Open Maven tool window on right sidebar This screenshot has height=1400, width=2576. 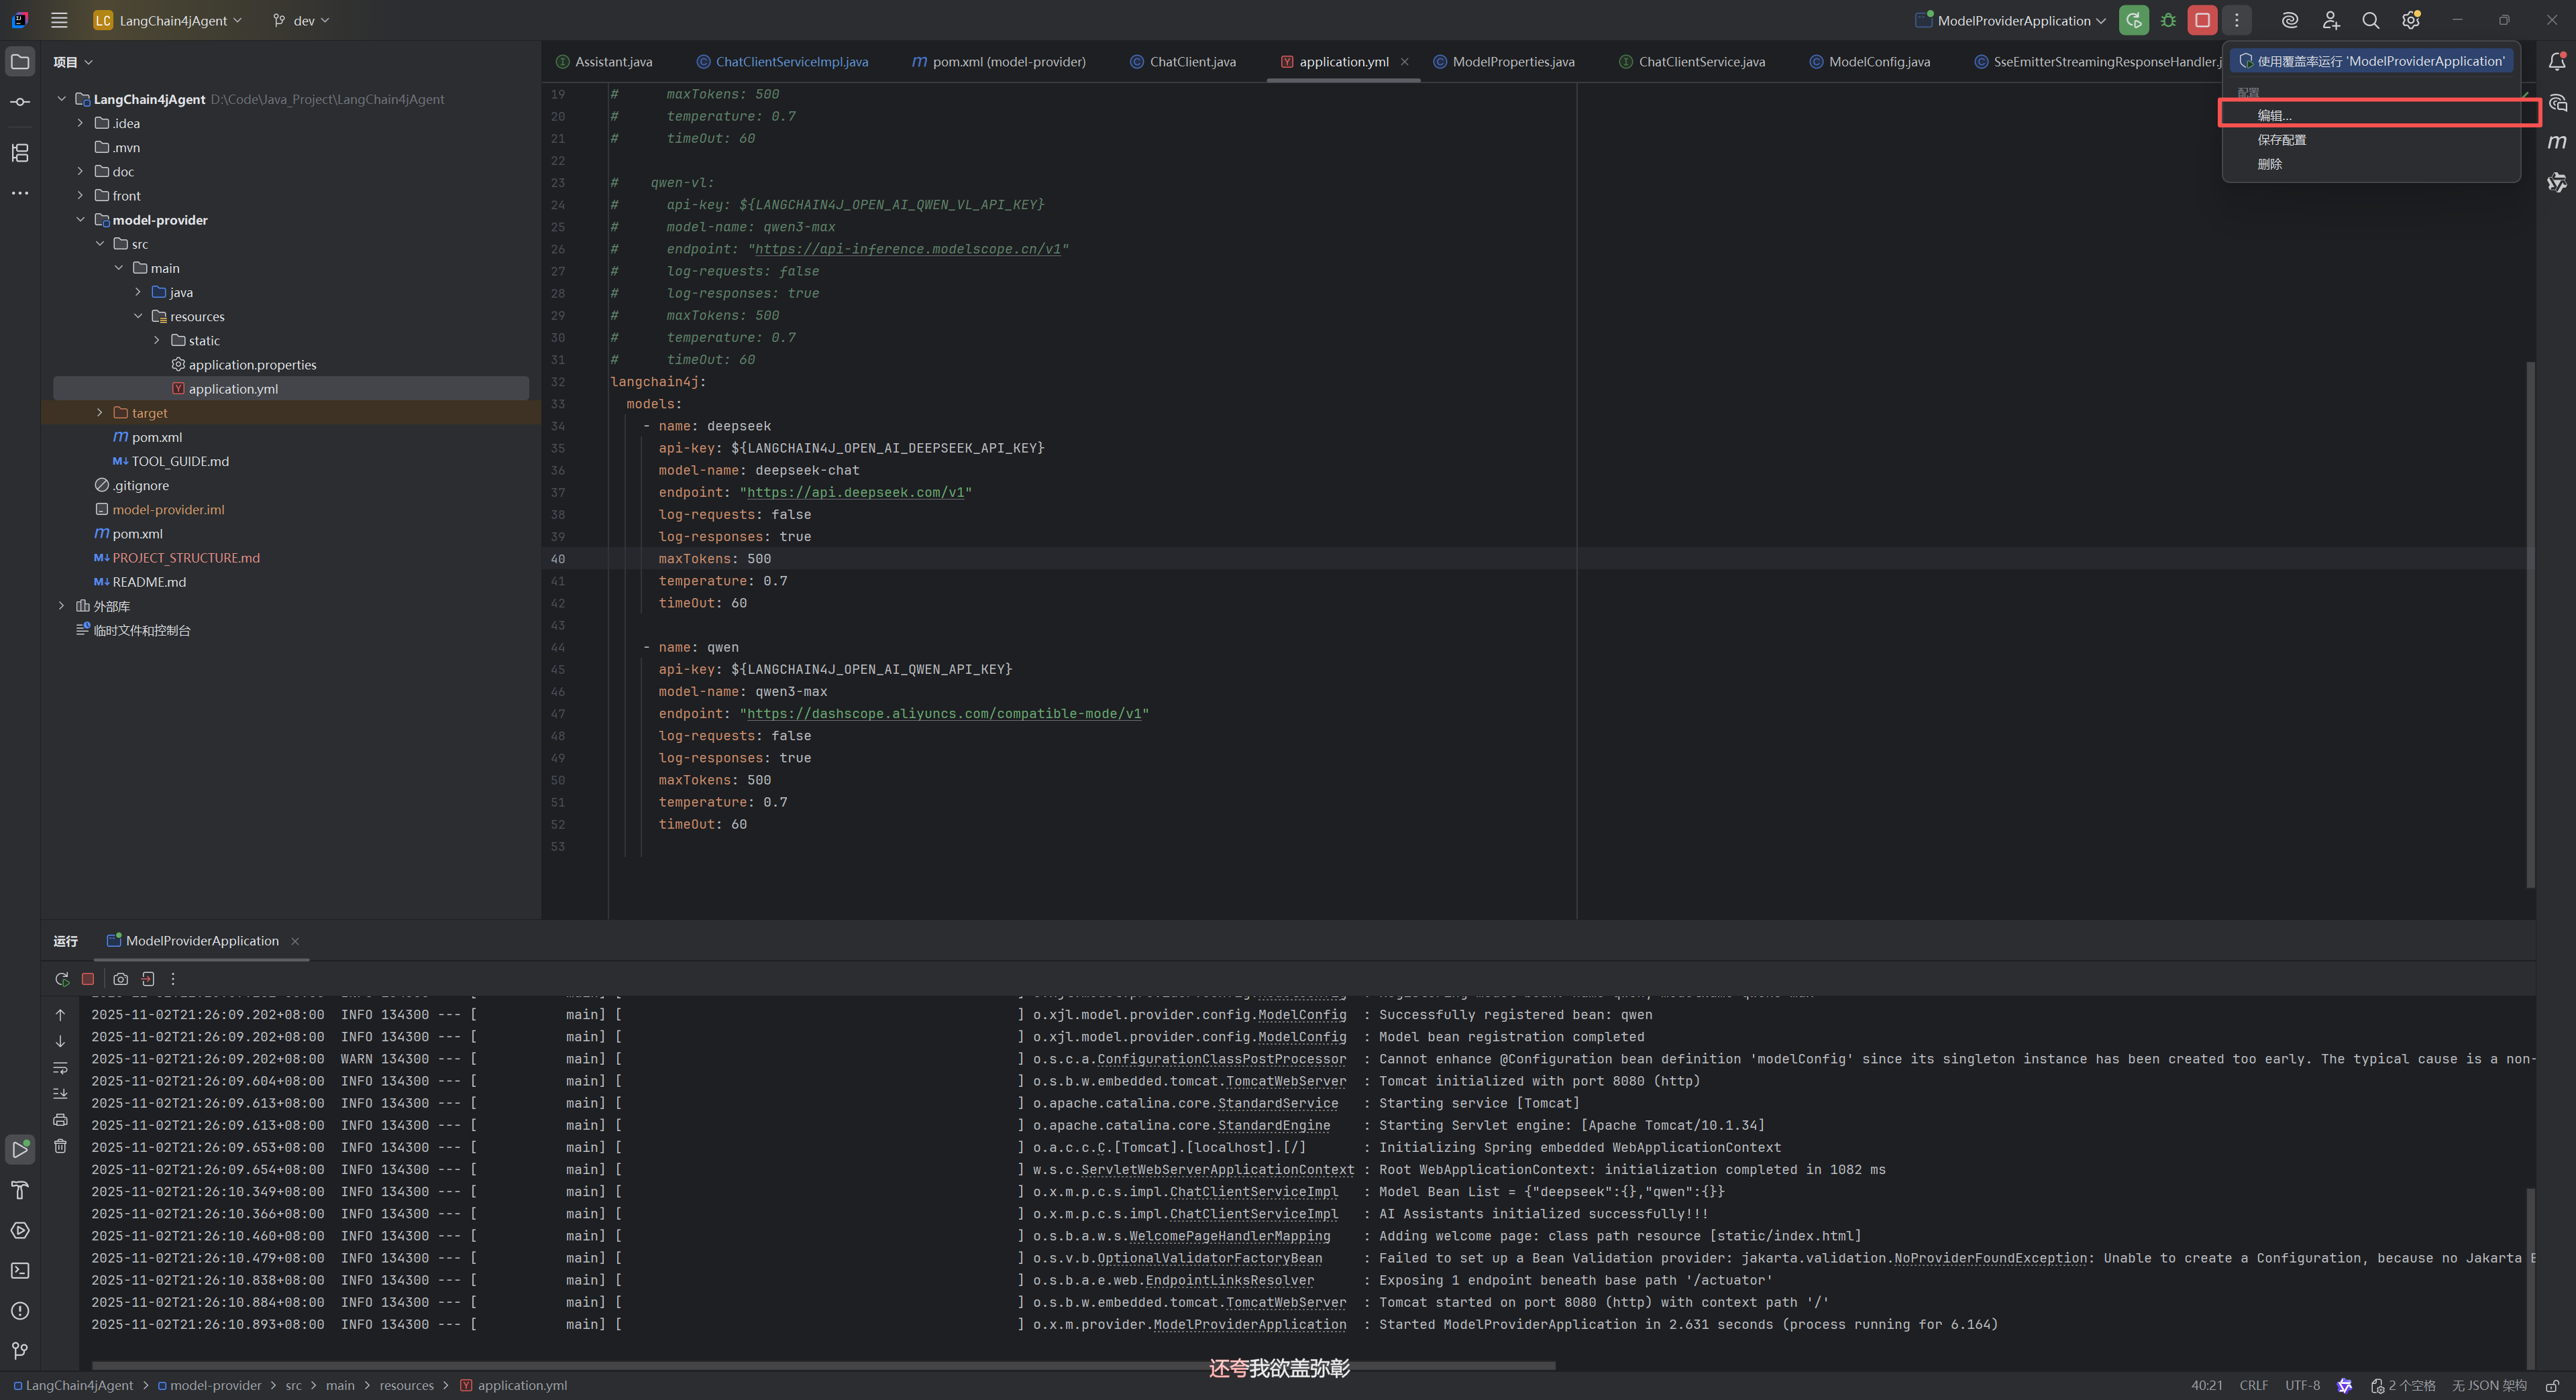(2557, 142)
